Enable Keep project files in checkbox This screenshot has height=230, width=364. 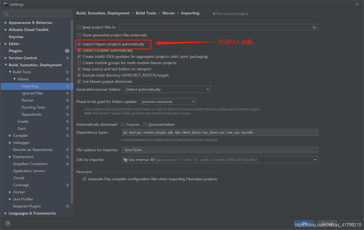point(79,27)
